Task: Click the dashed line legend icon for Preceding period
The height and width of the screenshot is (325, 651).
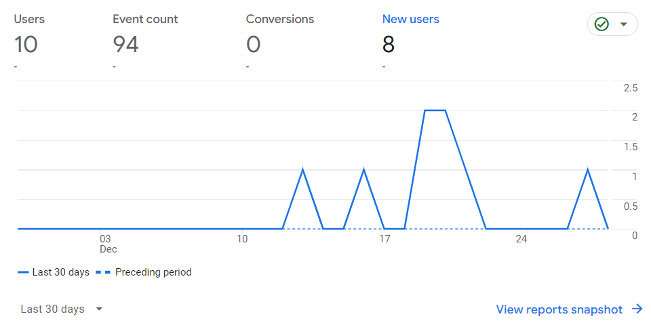Action: 103,272
